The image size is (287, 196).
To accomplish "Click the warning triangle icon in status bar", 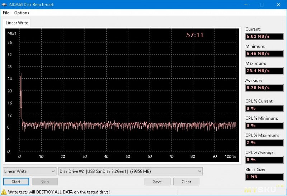I will [4, 192].
